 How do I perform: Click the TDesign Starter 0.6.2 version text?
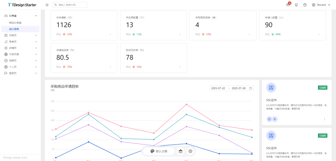[x=15, y=158]
